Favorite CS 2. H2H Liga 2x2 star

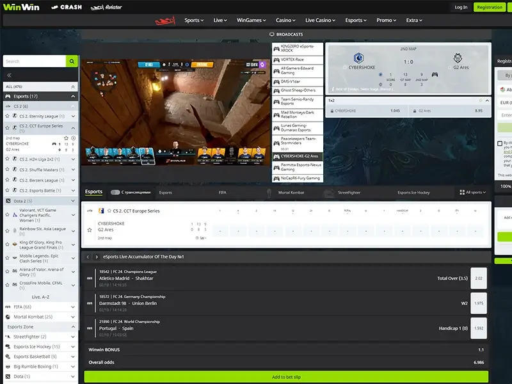pyautogui.click(x=8, y=159)
